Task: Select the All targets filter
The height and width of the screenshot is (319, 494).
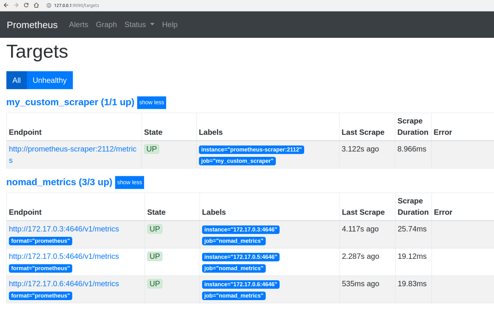Action: (17, 80)
